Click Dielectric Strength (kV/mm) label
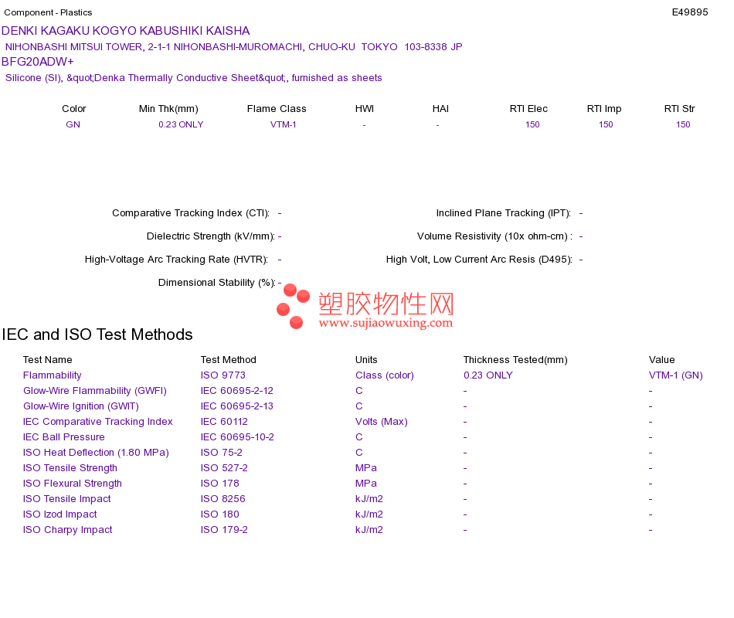 [x=211, y=236]
